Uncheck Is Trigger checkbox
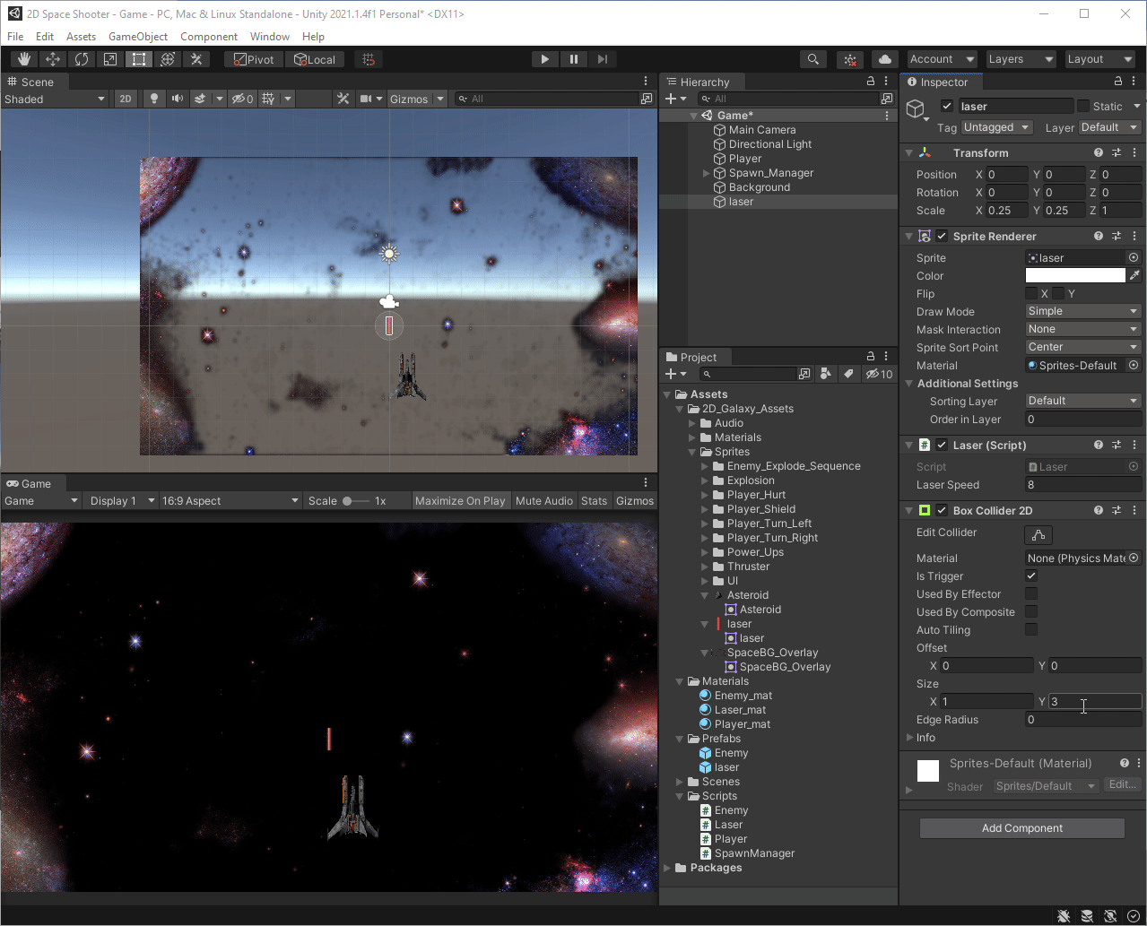This screenshot has height=926, width=1147. 1031,576
